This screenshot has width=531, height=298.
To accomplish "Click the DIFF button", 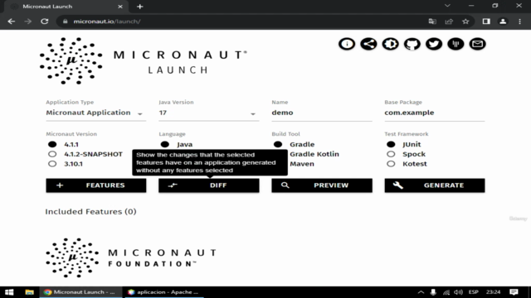I will pos(208,185).
